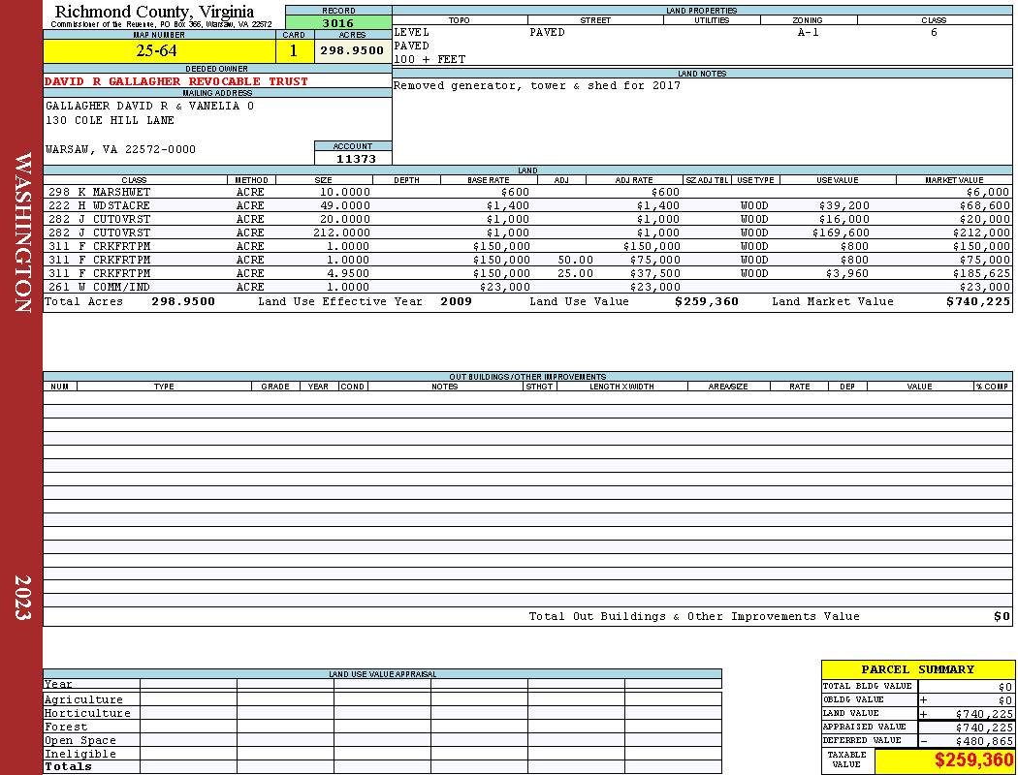This screenshot has width=1018, height=775.
Task: Click the Forest row in land use appraisal
Action: 382,727
